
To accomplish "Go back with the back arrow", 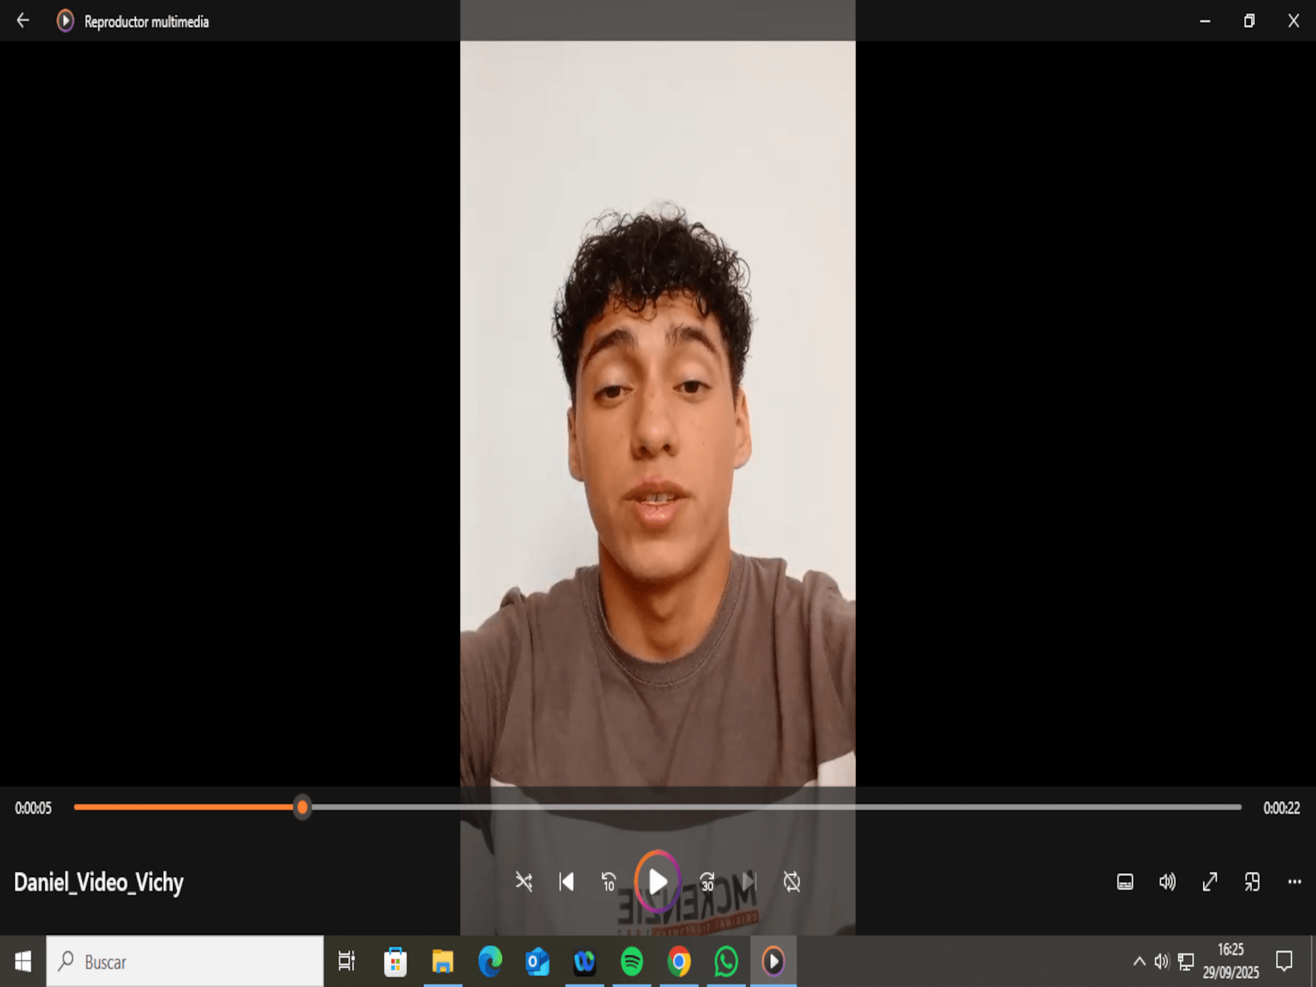I will 23,21.
